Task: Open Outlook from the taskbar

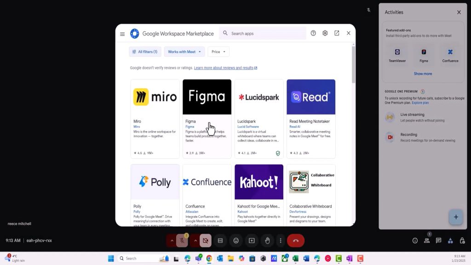Action: [220, 259]
